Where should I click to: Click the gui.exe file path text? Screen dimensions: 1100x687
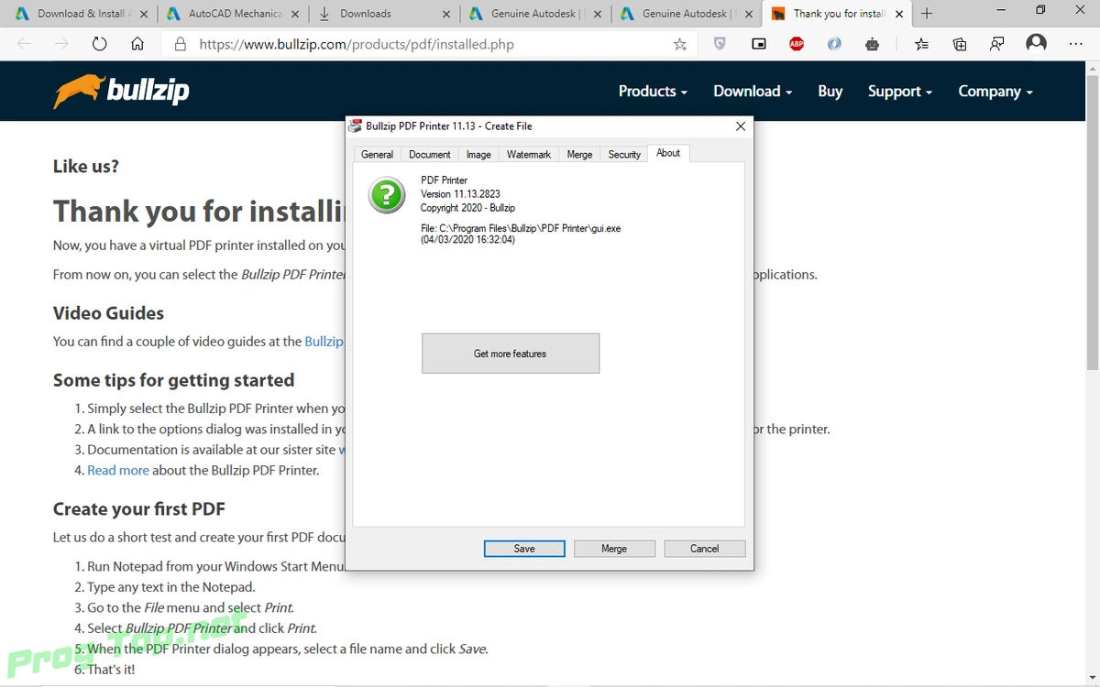[x=521, y=228]
